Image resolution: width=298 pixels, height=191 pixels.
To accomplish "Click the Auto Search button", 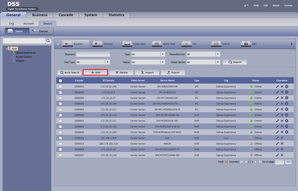I will point(69,72).
